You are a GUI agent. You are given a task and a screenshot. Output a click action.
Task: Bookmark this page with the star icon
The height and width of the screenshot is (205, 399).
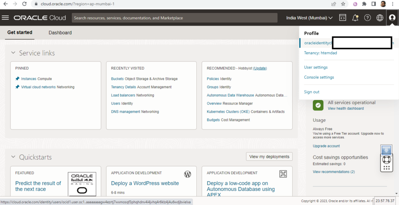343,4
